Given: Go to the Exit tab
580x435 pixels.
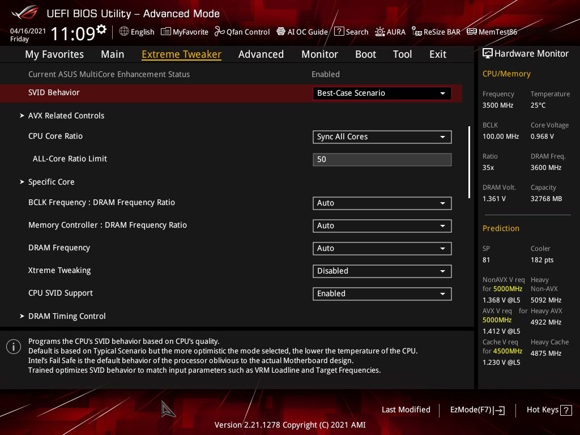Looking at the screenshot, I should pos(438,54).
